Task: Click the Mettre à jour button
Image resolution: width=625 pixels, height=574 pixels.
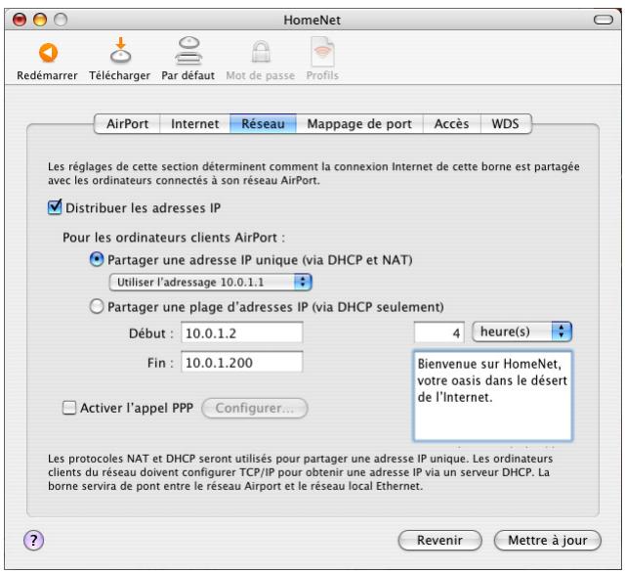Action: [547, 540]
